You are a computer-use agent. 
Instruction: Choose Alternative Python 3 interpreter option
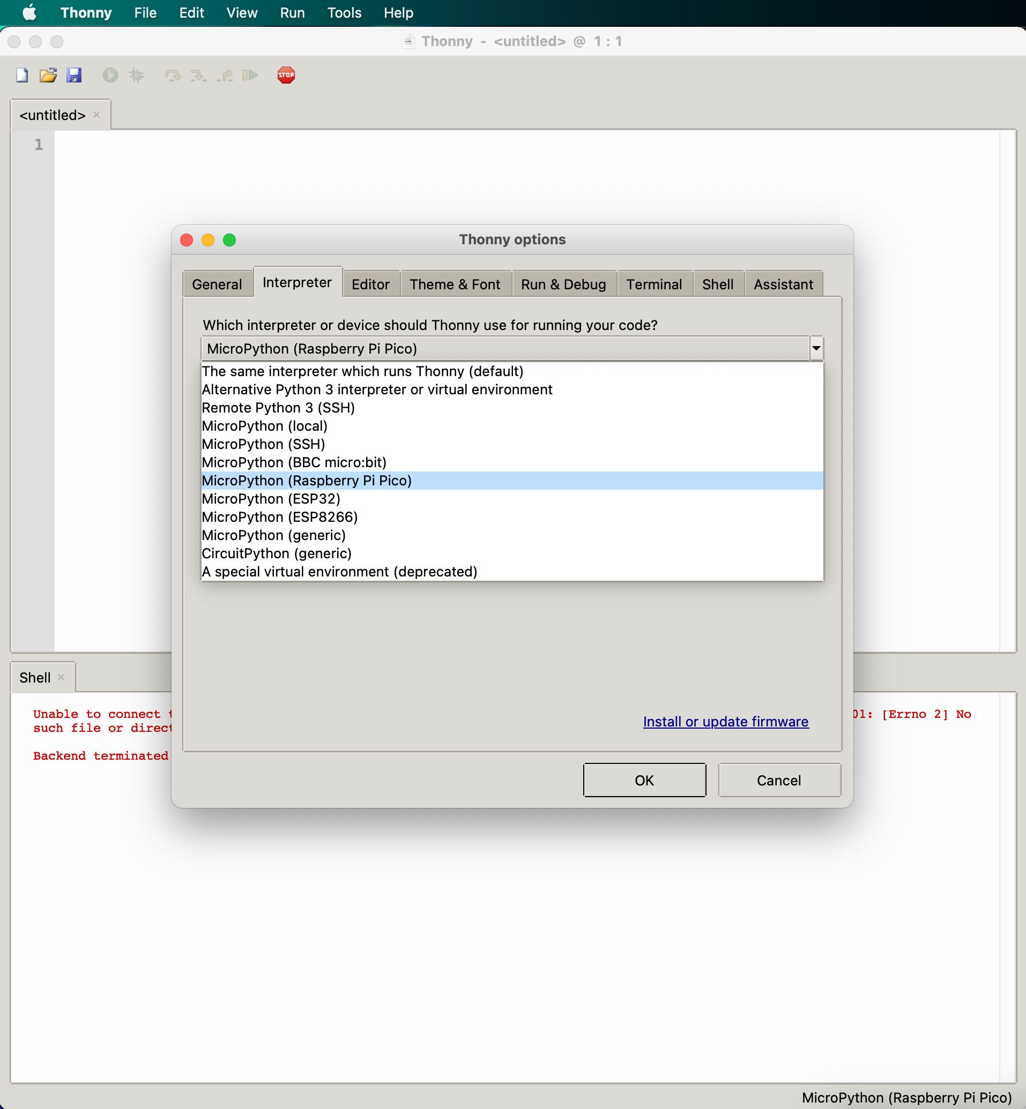coord(512,389)
